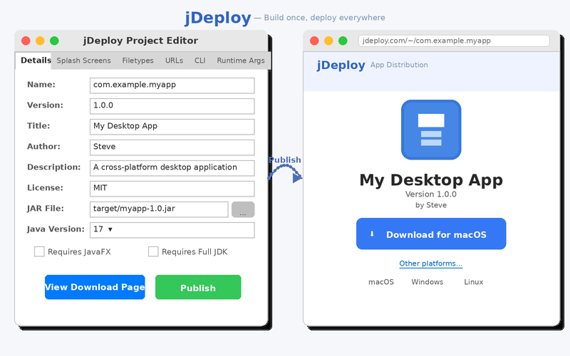
Task: Select the Linux platform label
Action: [x=474, y=282]
